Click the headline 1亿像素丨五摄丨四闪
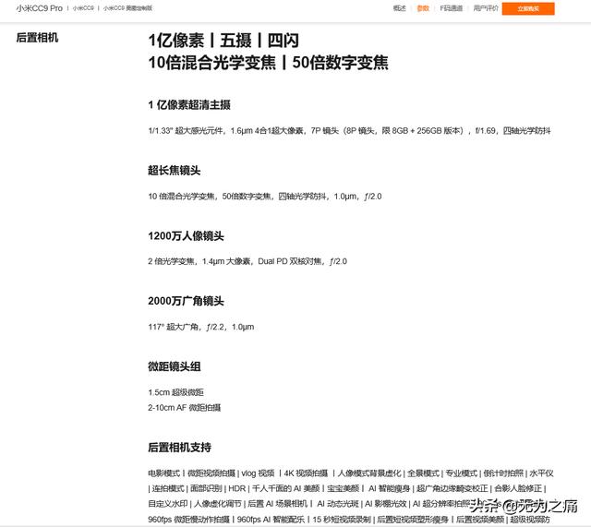 pyautogui.click(x=223, y=41)
